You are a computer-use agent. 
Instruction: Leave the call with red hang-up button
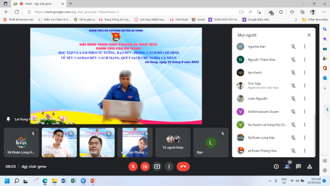(x=183, y=167)
